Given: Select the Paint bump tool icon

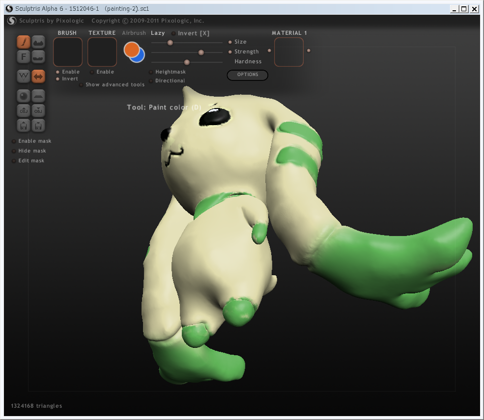Looking at the screenshot, I should 38,42.
